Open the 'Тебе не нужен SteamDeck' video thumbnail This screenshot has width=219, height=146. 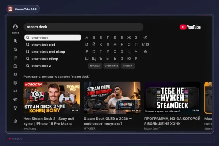point(172,97)
